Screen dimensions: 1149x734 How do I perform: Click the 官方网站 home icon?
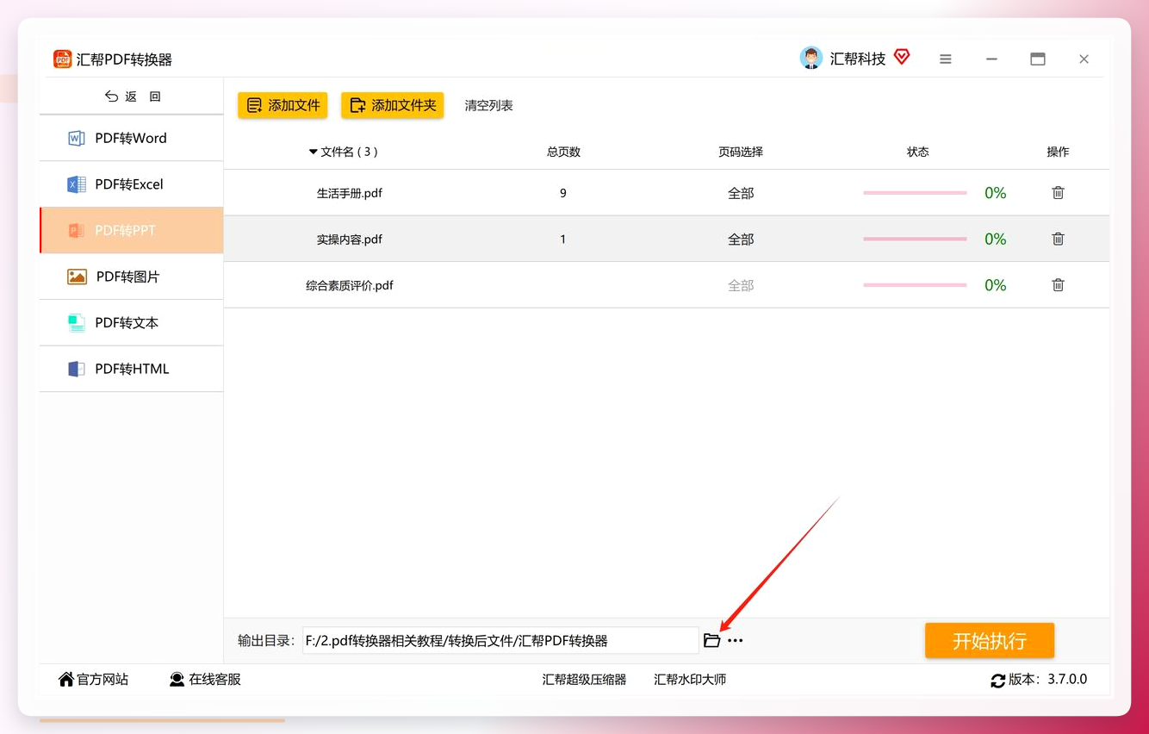(66, 679)
